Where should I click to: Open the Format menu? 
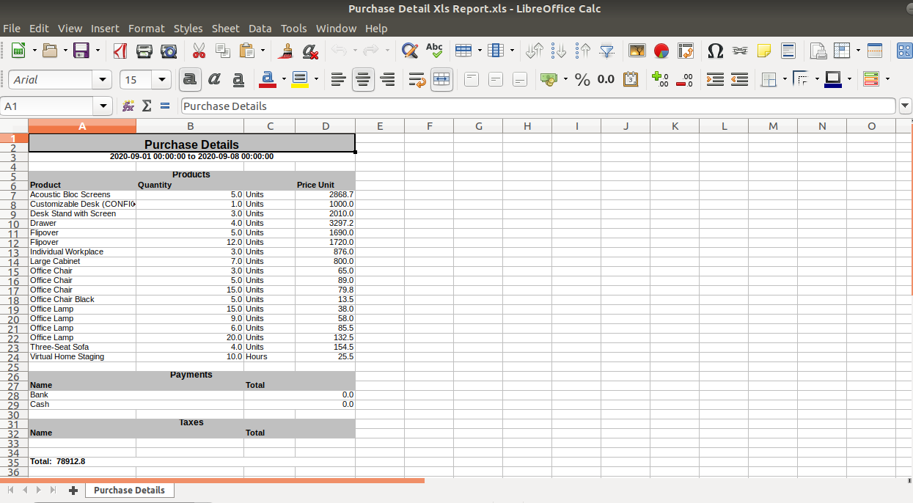[147, 29]
